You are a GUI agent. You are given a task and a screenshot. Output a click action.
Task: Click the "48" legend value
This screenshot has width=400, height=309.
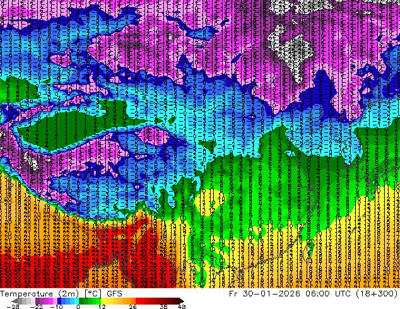(x=182, y=306)
